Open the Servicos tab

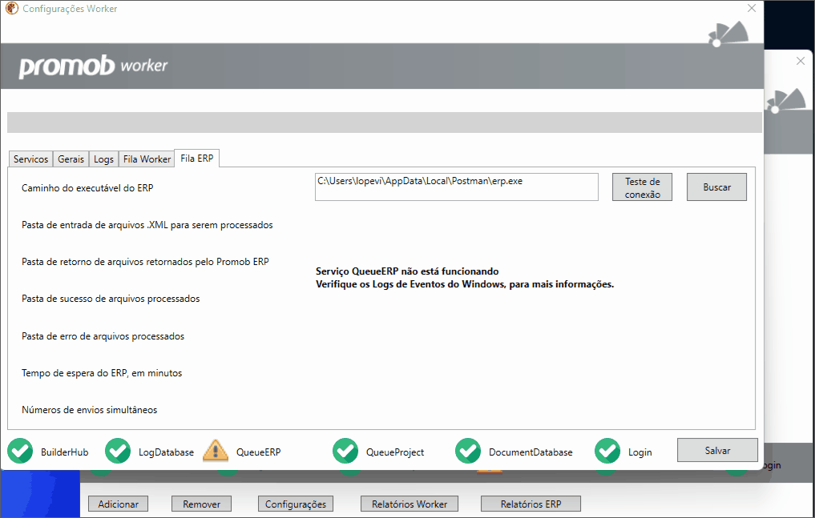pos(30,159)
